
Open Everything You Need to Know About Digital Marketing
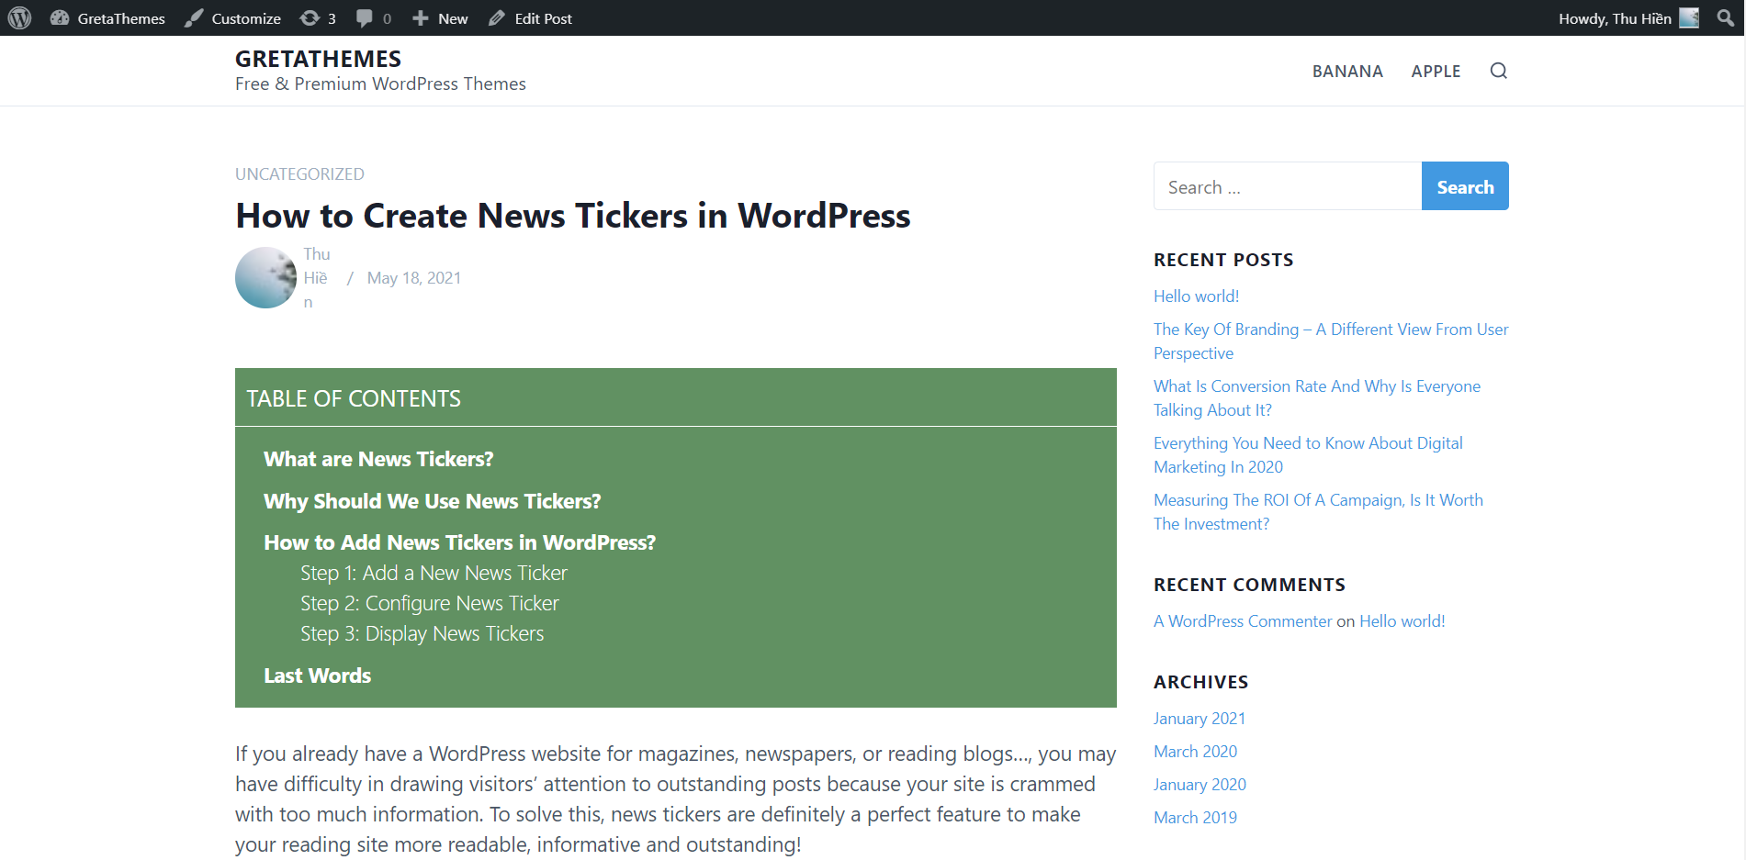point(1308,454)
